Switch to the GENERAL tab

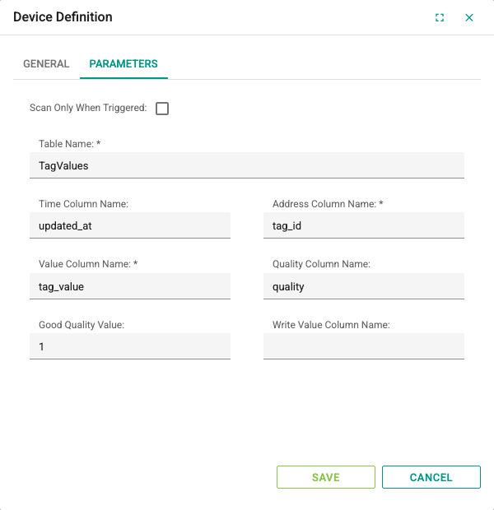[46, 64]
